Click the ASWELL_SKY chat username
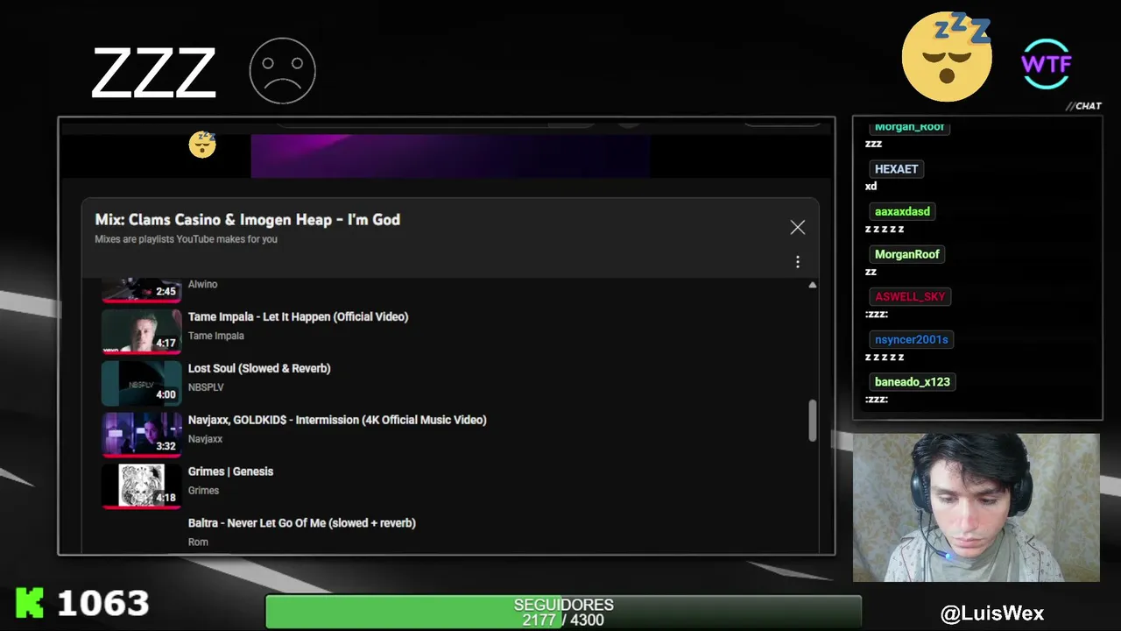The height and width of the screenshot is (631, 1121). [910, 296]
